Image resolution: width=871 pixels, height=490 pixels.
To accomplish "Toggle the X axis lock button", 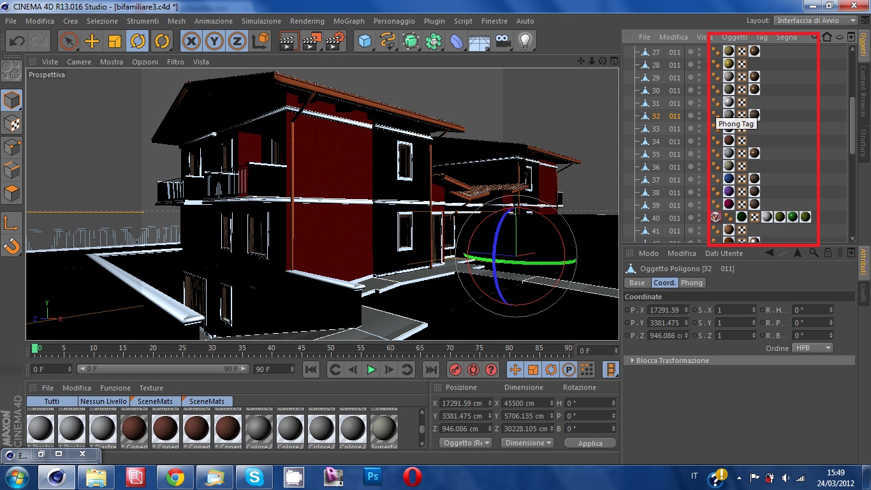I will pos(191,41).
